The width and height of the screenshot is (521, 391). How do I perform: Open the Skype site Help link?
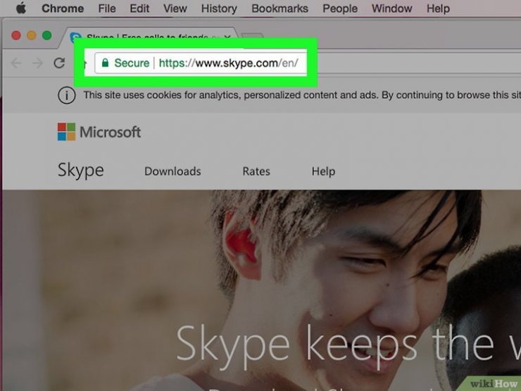(x=323, y=172)
